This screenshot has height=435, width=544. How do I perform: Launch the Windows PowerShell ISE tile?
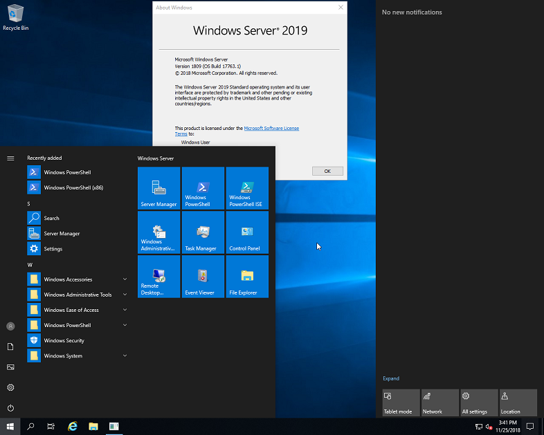(247, 188)
